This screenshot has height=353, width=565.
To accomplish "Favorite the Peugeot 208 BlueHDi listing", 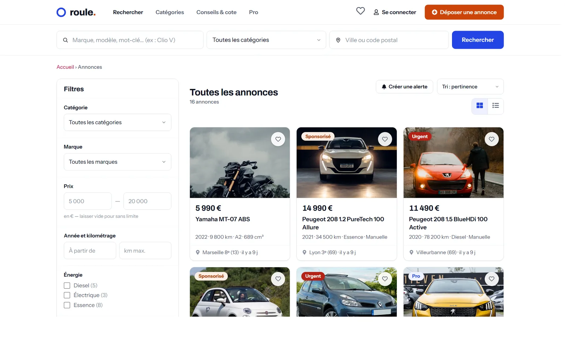I will [492, 139].
